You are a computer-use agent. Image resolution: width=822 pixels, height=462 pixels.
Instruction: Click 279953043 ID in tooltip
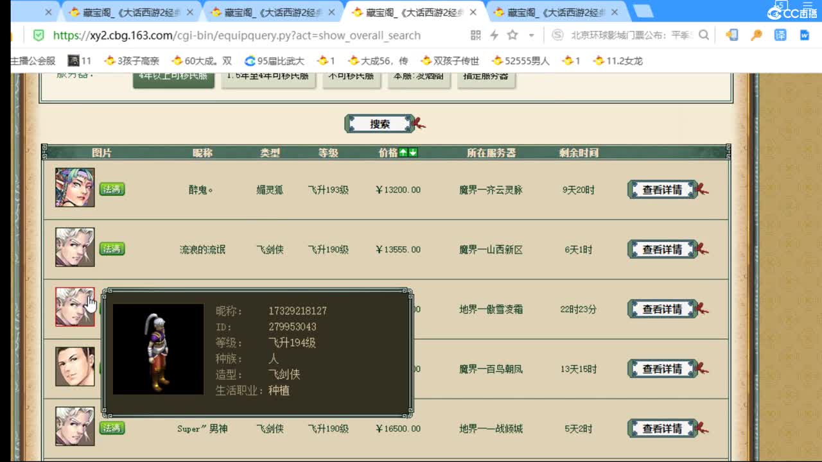(292, 327)
